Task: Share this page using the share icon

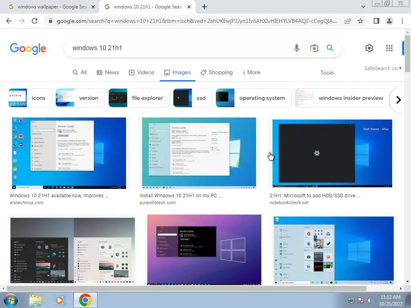Action: 348,21
